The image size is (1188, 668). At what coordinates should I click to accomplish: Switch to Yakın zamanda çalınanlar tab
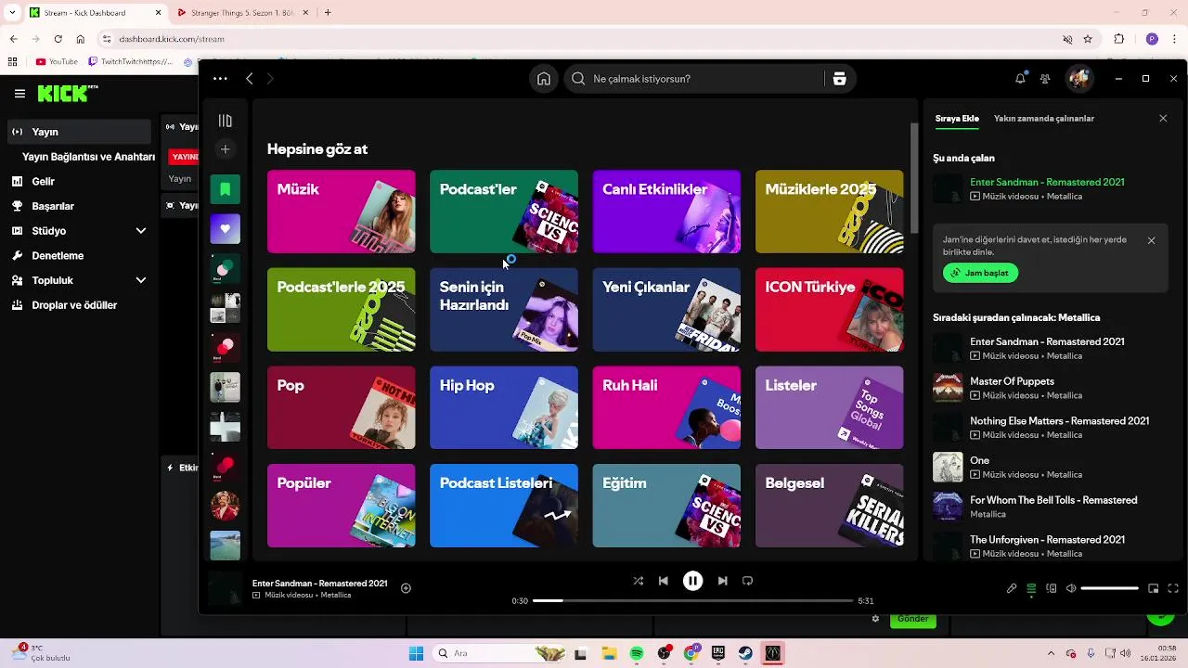pos(1044,119)
